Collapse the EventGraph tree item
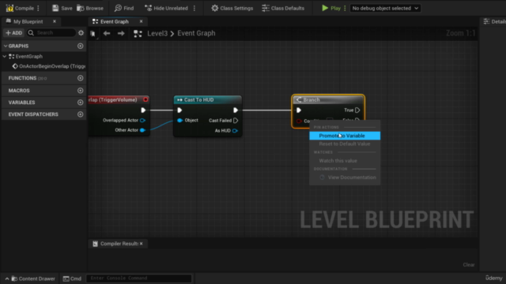This screenshot has height=284, width=506. (5, 56)
